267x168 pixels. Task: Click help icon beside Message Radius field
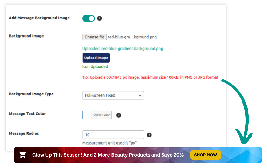149,135
